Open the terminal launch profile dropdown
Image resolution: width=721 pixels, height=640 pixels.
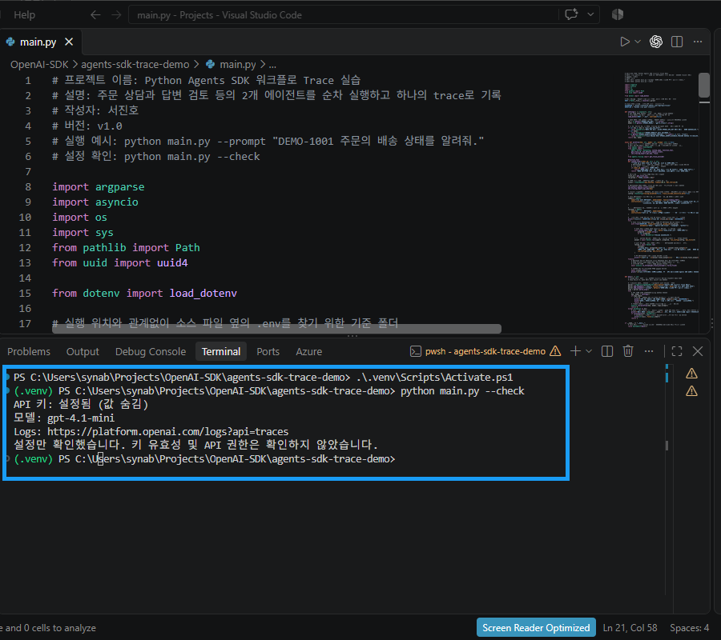tap(589, 352)
